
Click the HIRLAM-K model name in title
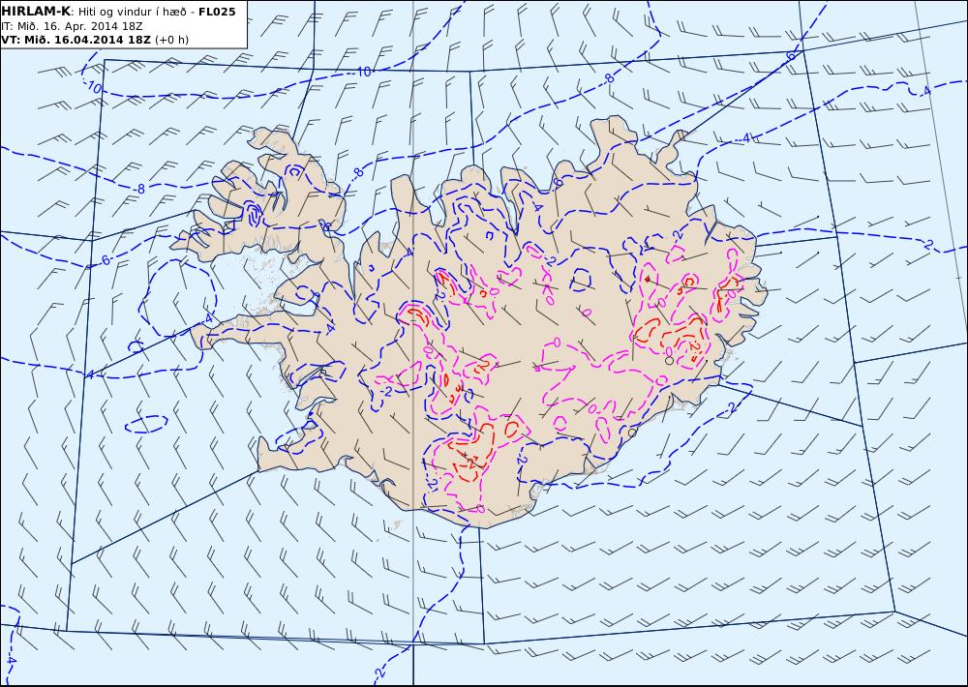click(36, 12)
